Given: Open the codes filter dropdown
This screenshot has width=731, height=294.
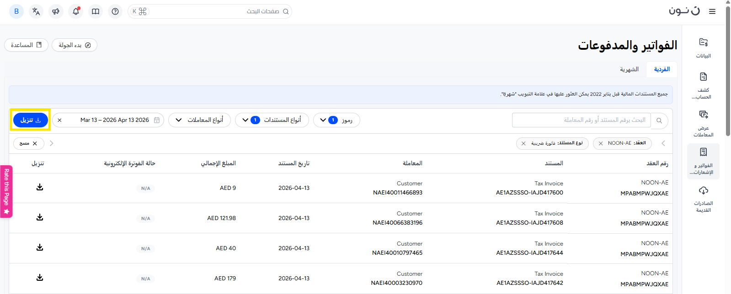Looking at the screenshot, I should click(336, 120).
